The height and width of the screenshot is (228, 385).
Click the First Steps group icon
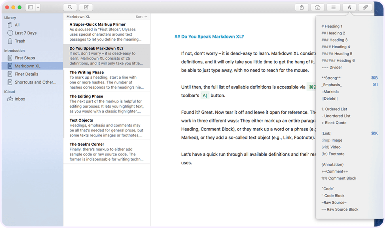coord(10,58)
